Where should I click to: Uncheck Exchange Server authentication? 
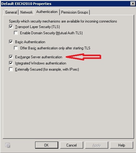click(x=11, y=57)
